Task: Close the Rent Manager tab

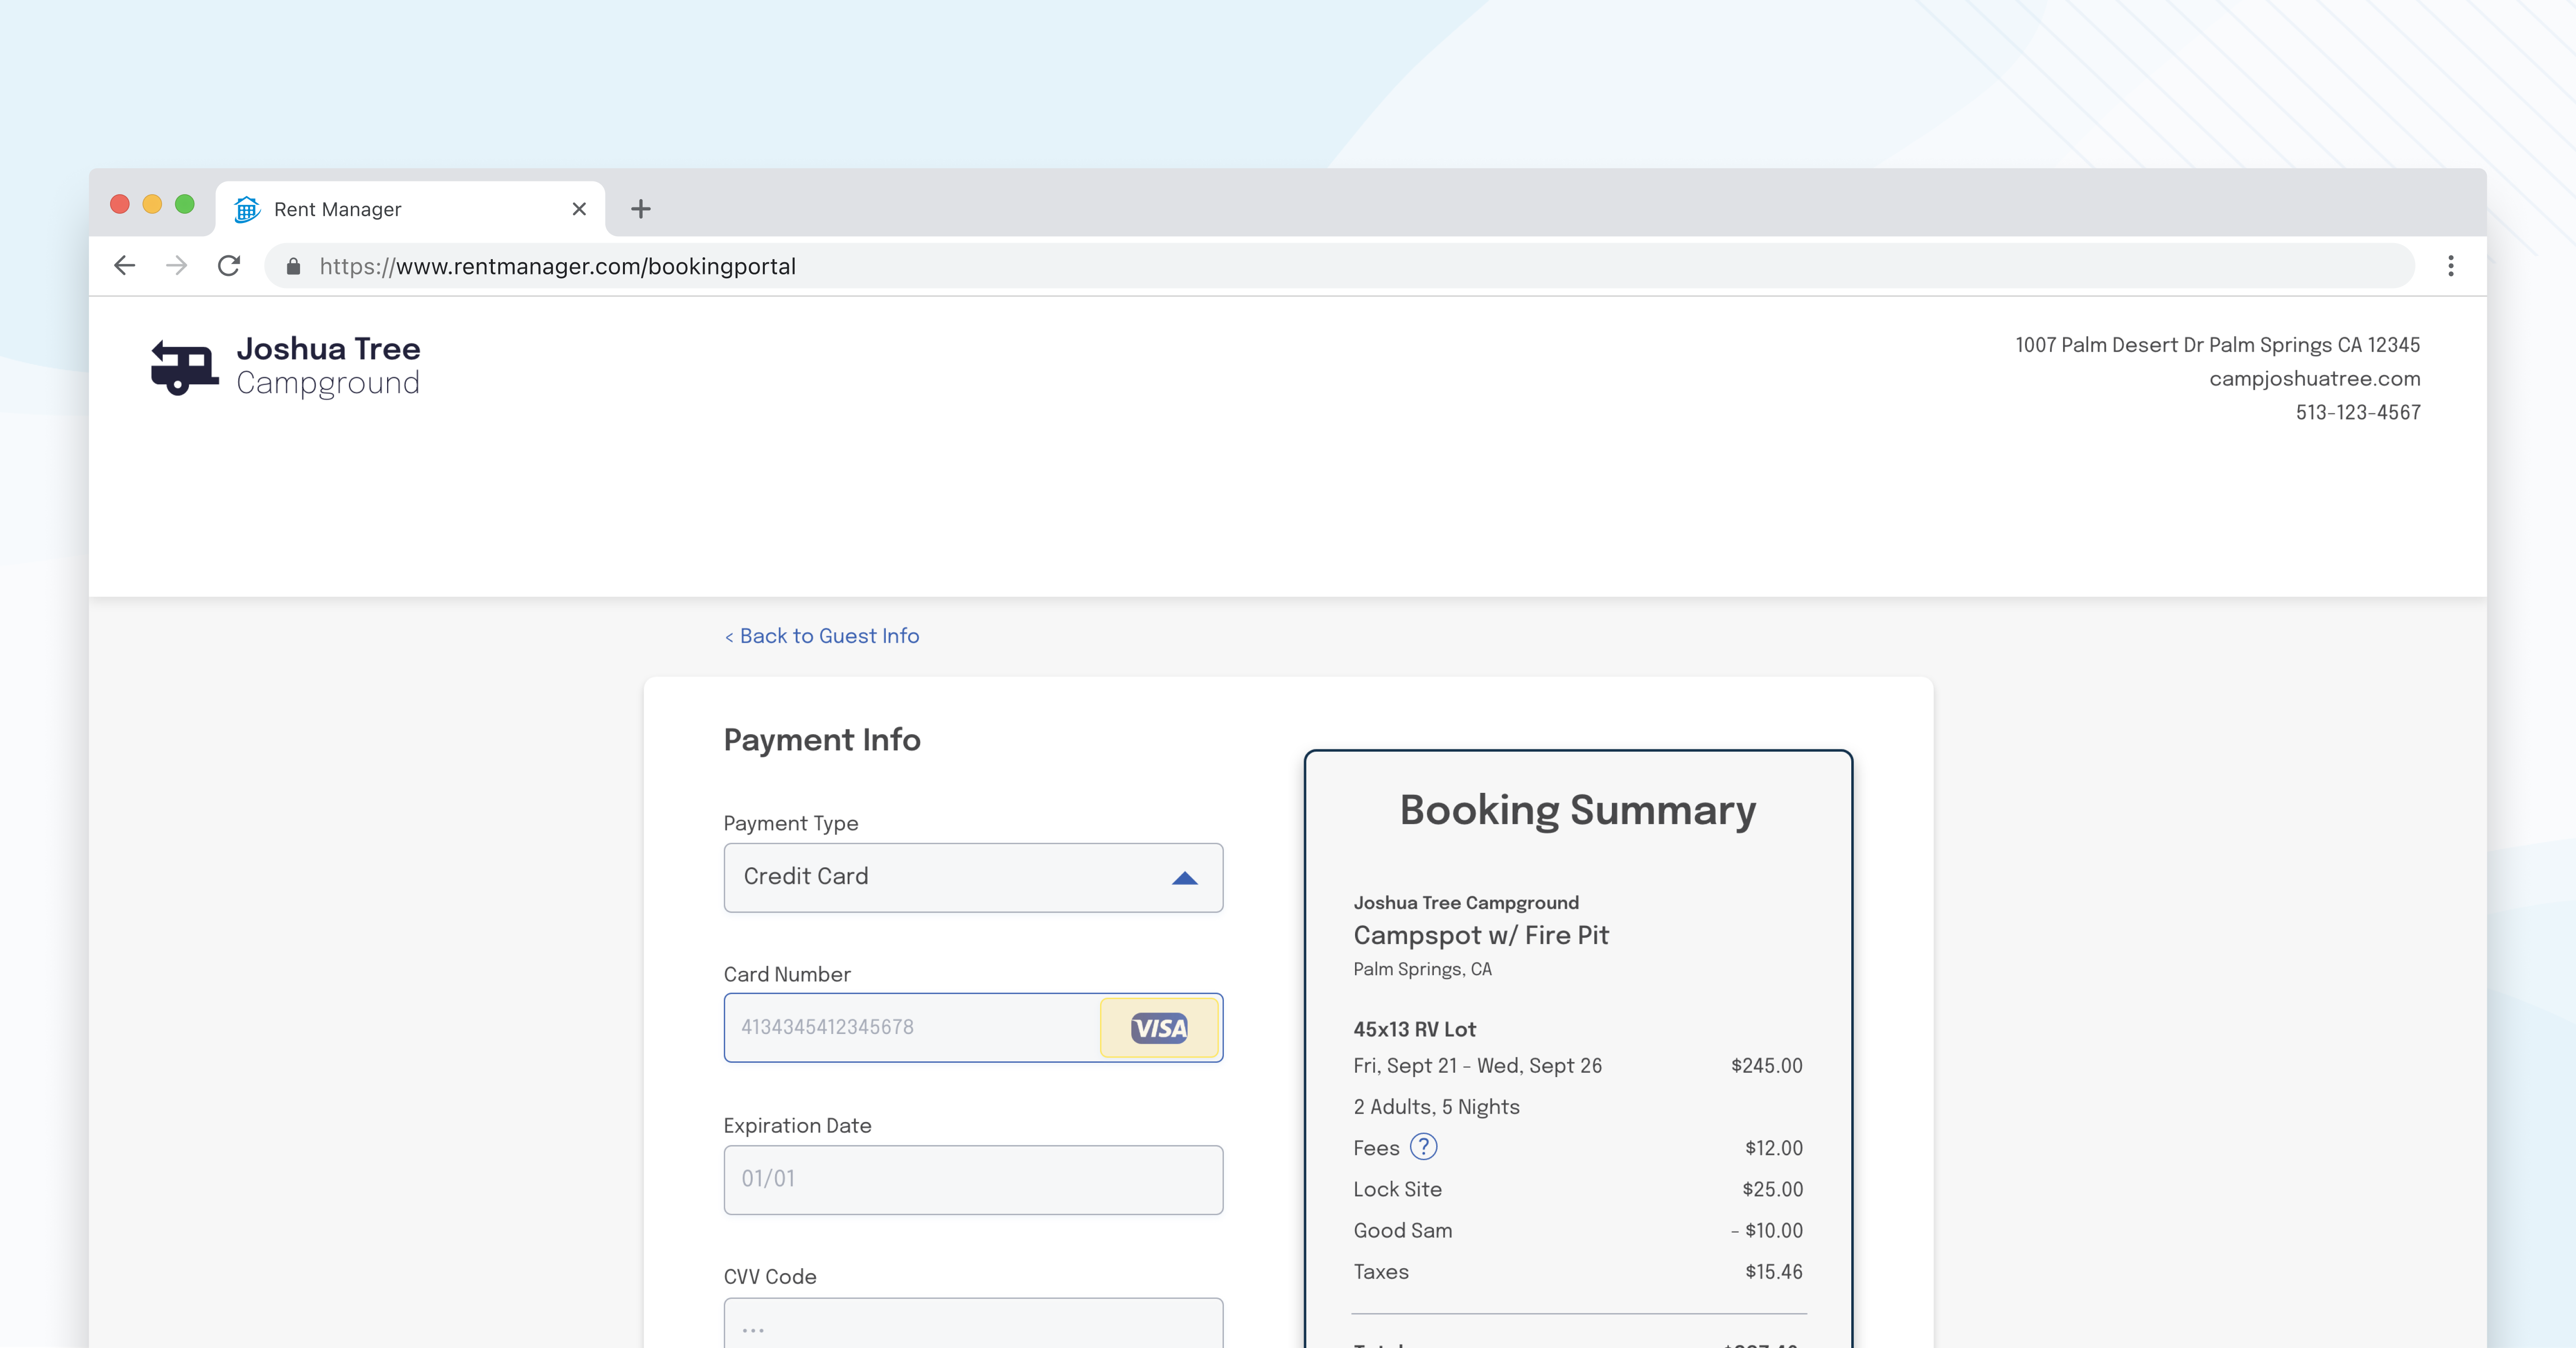Action: point(579,209)
